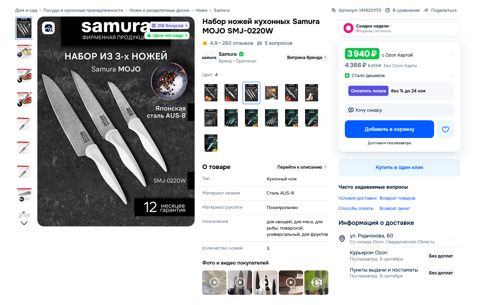Go to Ножи breadcrumb category
This screenshot has width=497, height=305.
click(201, 10)
